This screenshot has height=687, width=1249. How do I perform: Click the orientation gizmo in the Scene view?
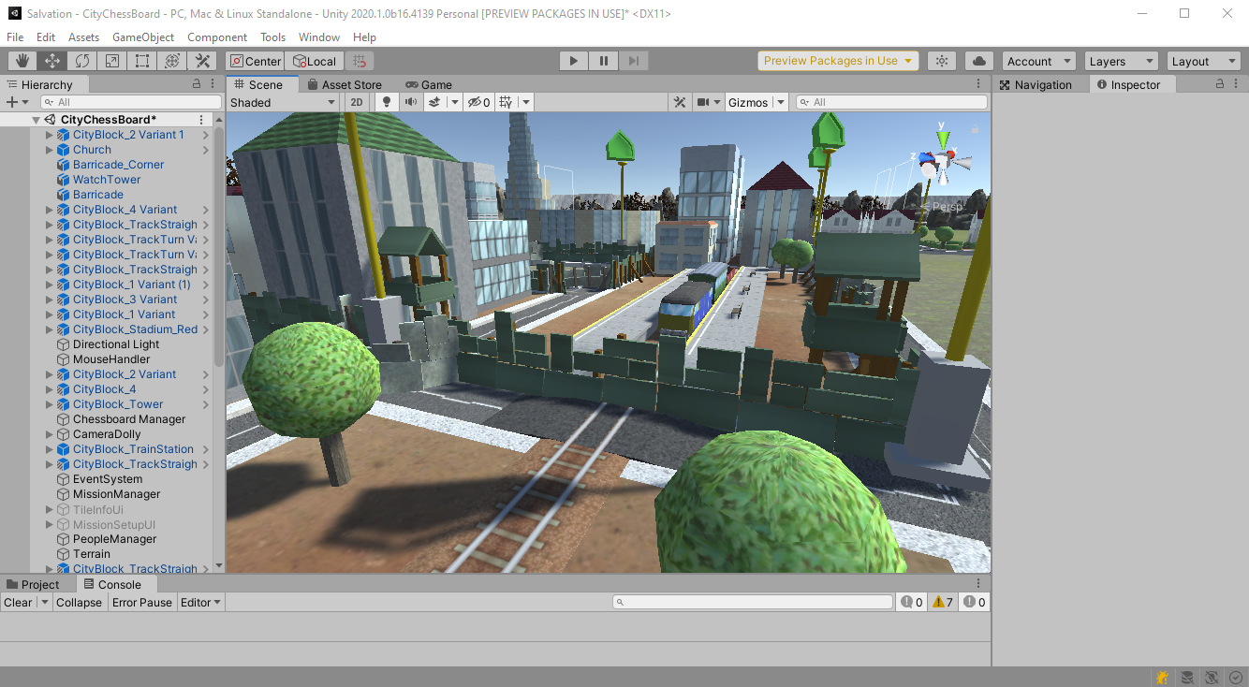941,162
